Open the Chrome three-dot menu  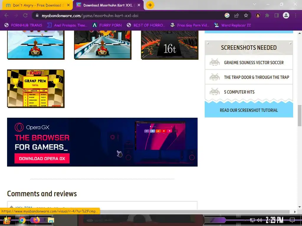tap(296, 15)
